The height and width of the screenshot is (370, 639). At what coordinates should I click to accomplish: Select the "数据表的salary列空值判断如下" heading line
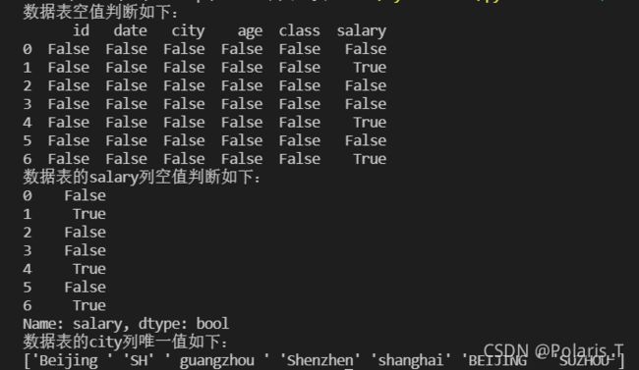142,177
